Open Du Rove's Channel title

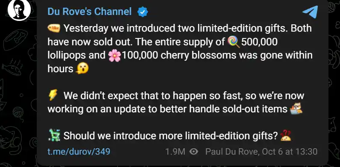click(89, 12)
